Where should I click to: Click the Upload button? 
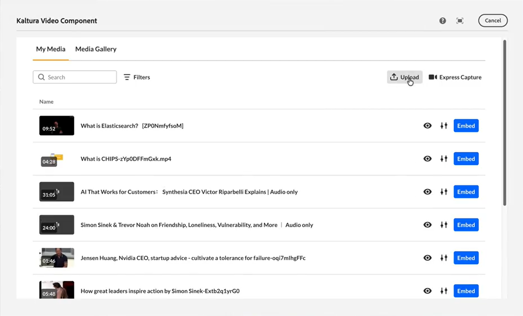(405, 77)
